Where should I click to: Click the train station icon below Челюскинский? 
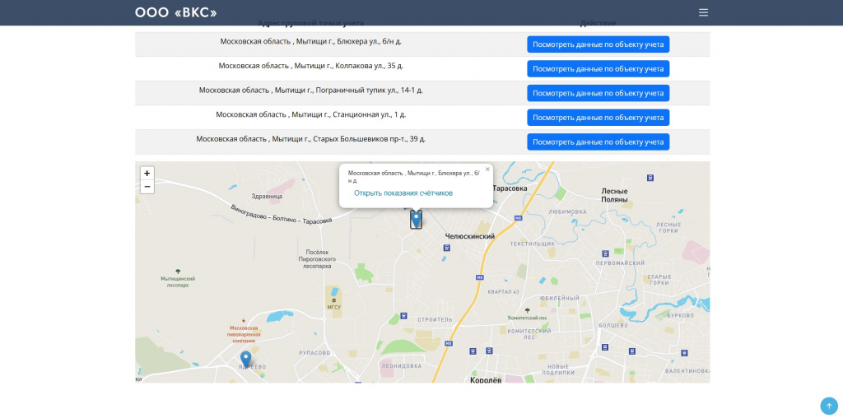tap(447, 248)
